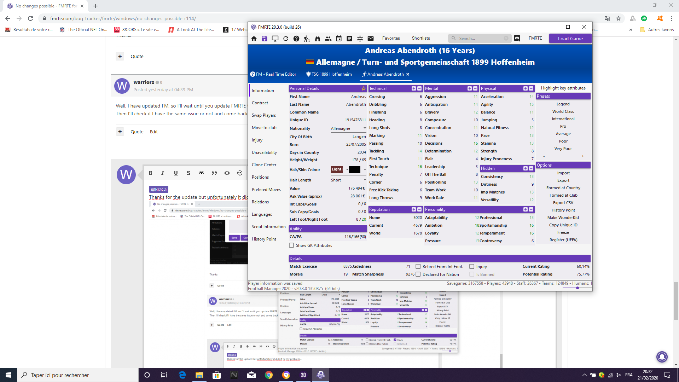Click the strikethrough icon in forum reply editor
Image resolution: width=679 pixels, height=382 pixels.
click(x=188, y=173)
